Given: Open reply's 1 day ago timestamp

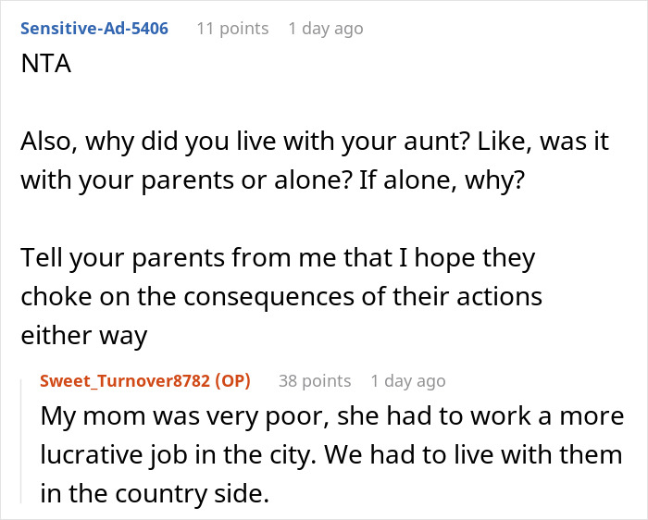Looking at the screenshot, I should coord(408,380).
